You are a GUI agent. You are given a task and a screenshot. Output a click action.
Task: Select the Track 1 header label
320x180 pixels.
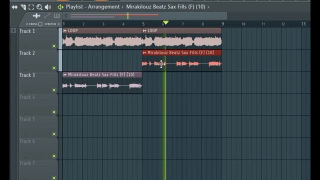tap(27, 31)
